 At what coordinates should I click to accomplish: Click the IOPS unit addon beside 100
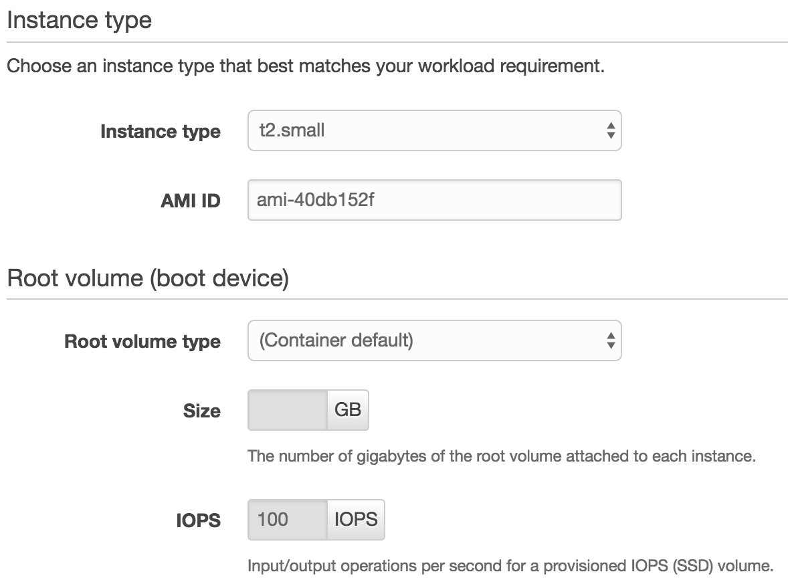tap(356, 520)
